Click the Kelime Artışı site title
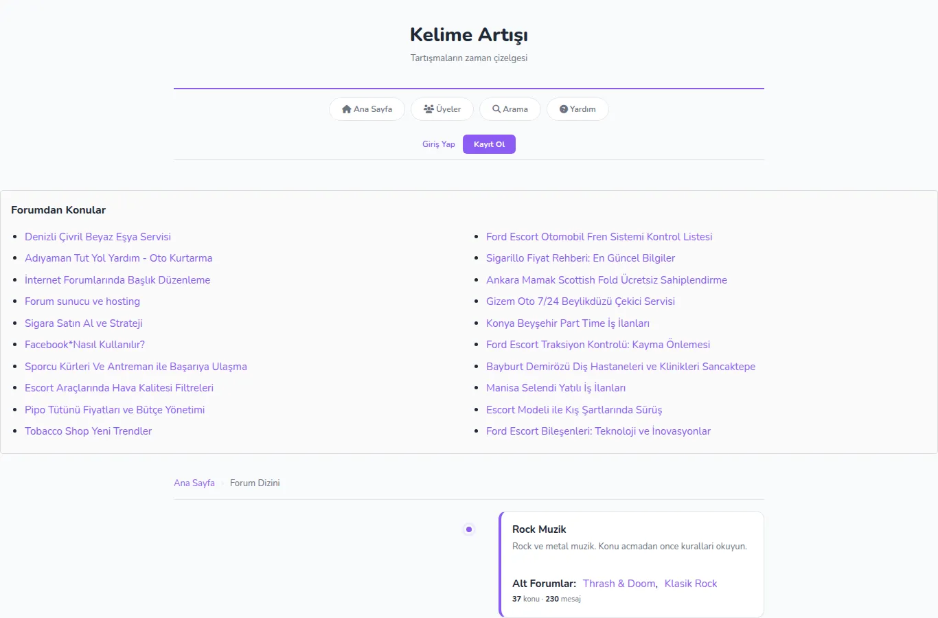 [x=469, y=35]
